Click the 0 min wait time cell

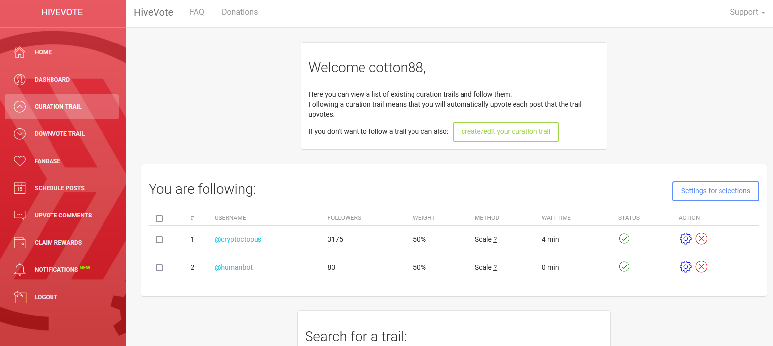coord(550,267)
